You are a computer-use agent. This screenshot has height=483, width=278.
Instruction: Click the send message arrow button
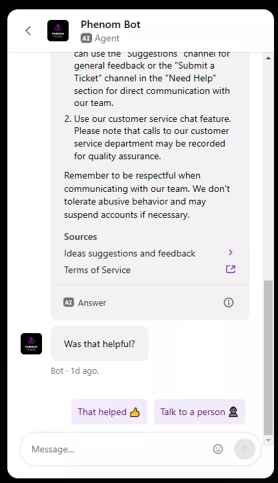245,449
